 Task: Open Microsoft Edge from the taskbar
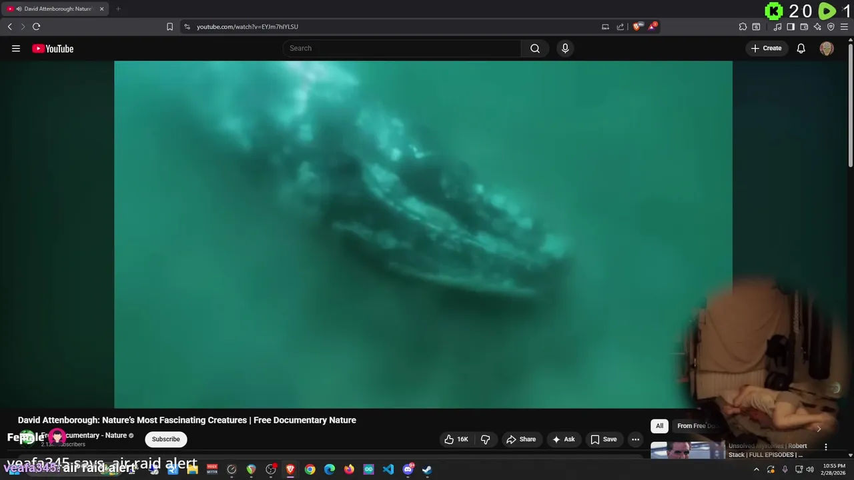tap(330, 469)
